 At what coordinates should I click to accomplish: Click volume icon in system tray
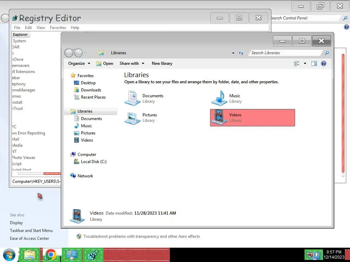(x=317, y=255)
